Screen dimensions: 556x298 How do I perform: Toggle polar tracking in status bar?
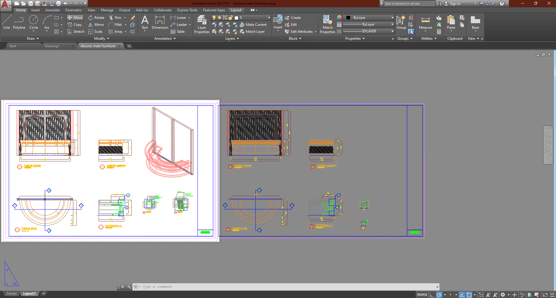click(x=439, y=295)
